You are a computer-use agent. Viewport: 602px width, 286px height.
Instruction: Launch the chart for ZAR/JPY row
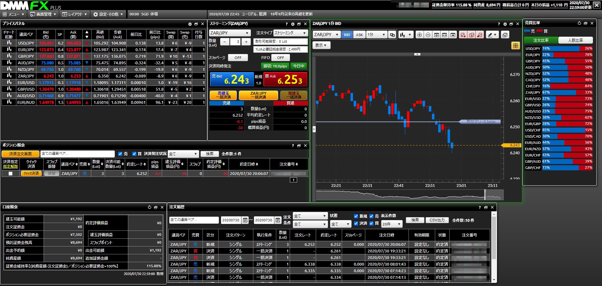(x=9, y=76)
